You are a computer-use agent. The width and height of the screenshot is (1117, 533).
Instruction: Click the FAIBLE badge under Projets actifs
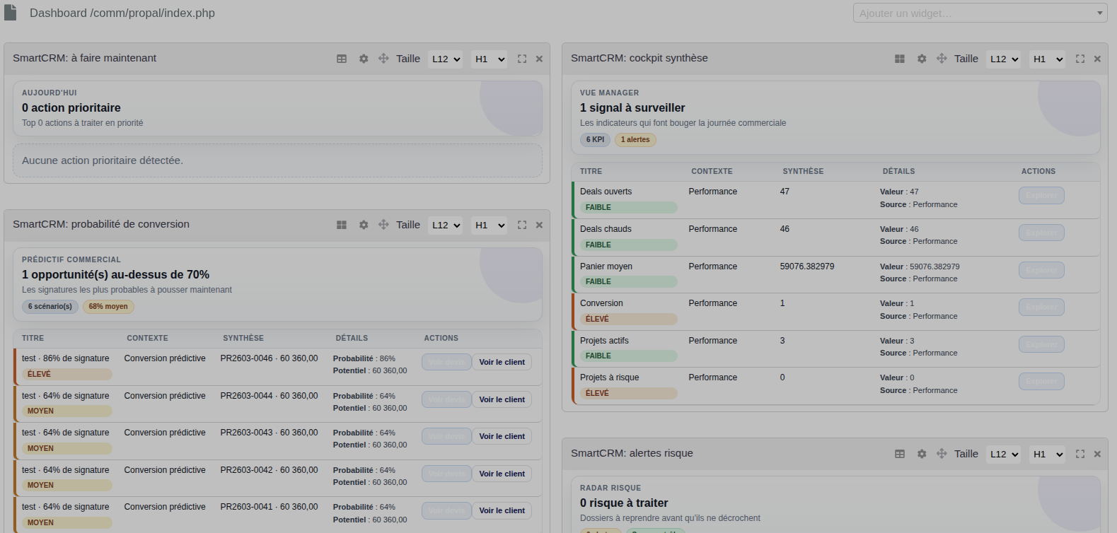tap(629, 356)
